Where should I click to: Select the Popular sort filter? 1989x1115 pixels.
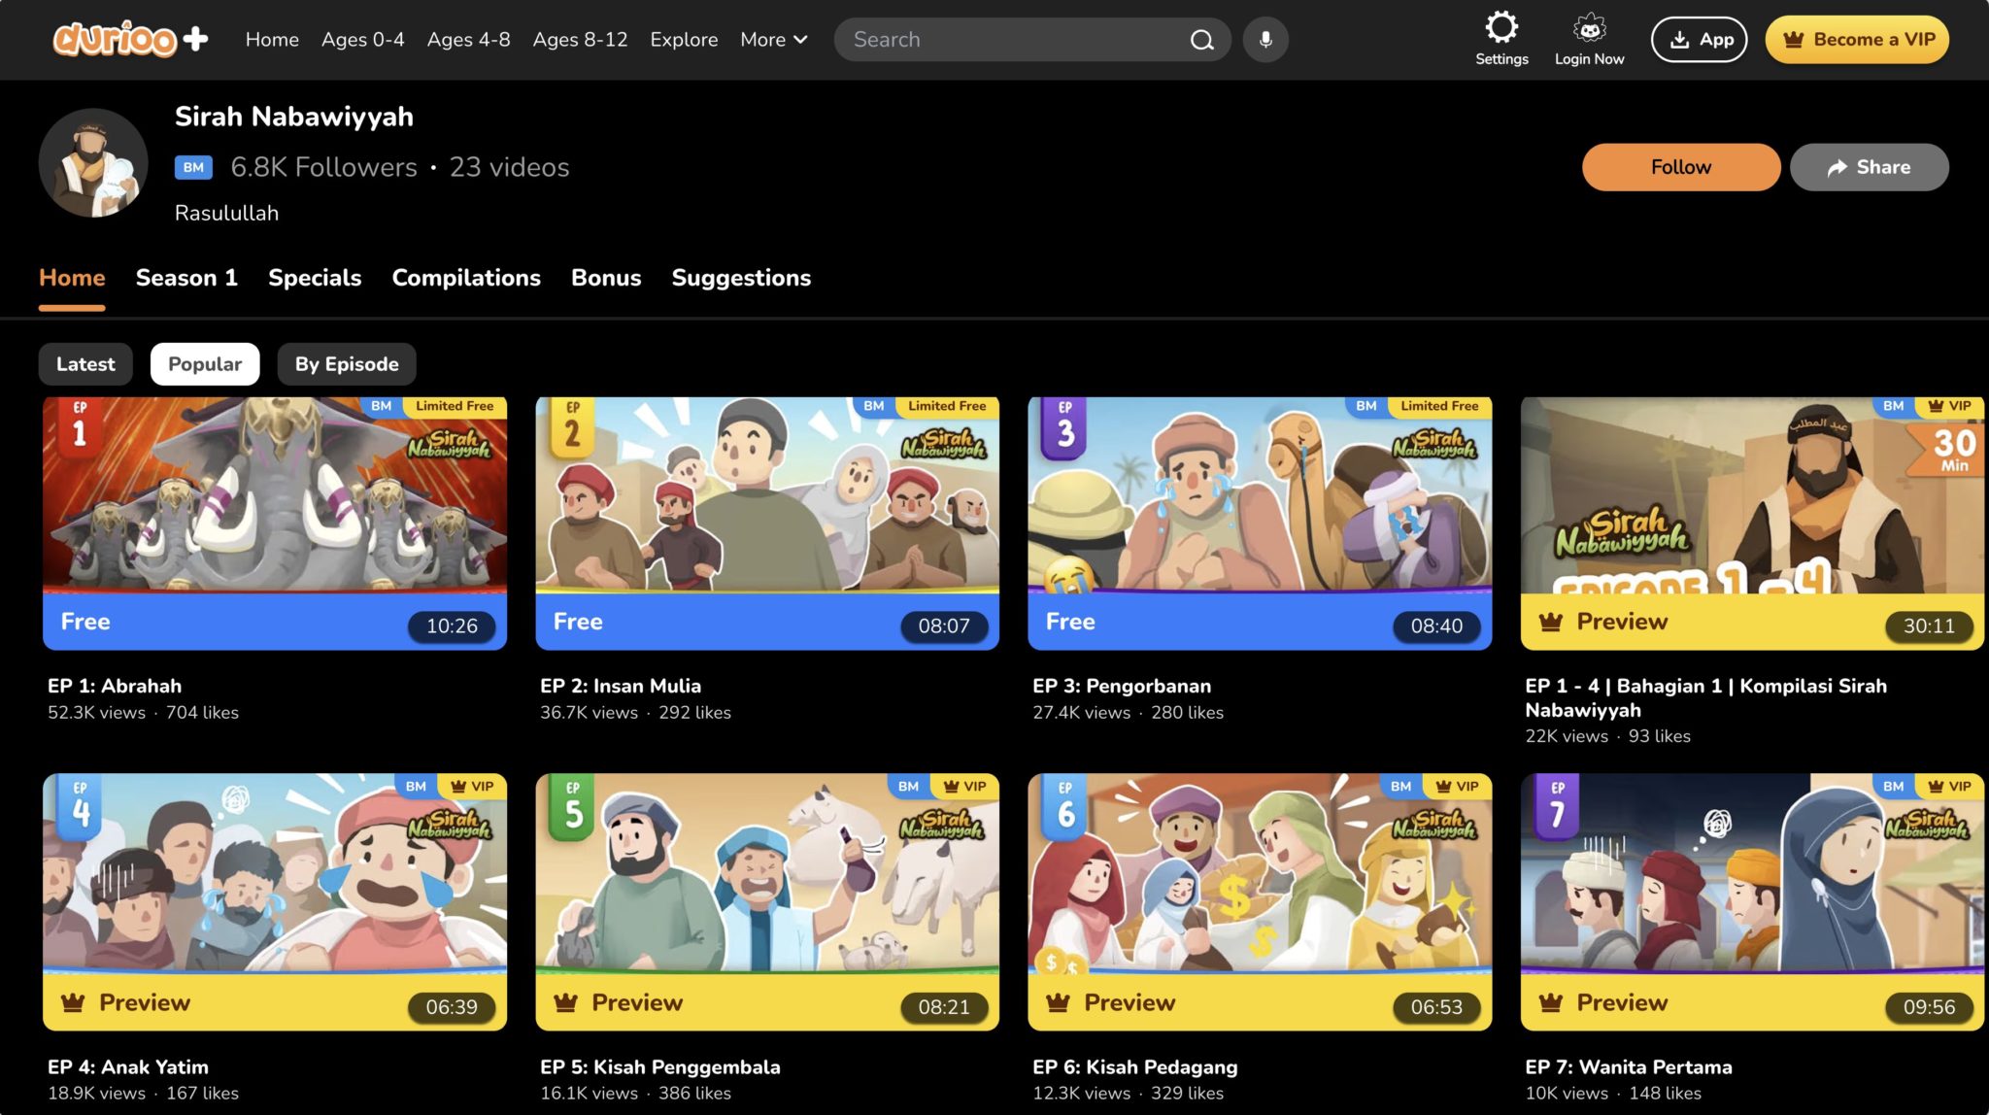[205, 364]
